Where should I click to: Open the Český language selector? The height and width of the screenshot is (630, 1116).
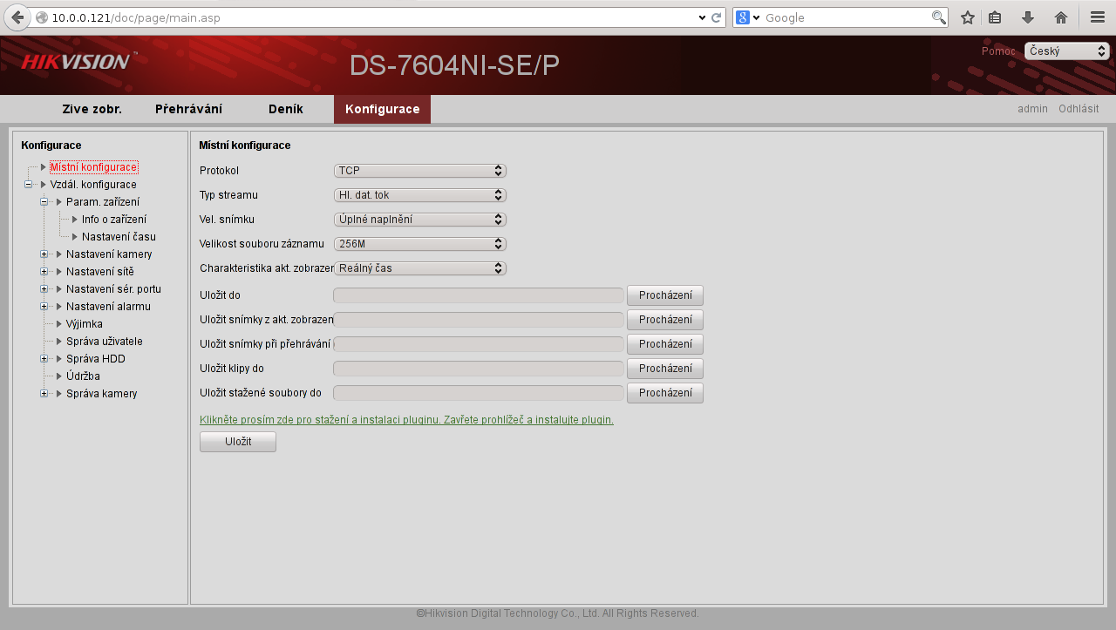click(x=1067, y=51)
